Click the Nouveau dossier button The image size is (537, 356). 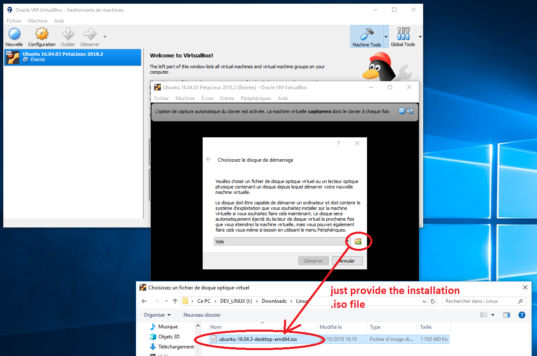pyautogui.click(x=202, y=315)
